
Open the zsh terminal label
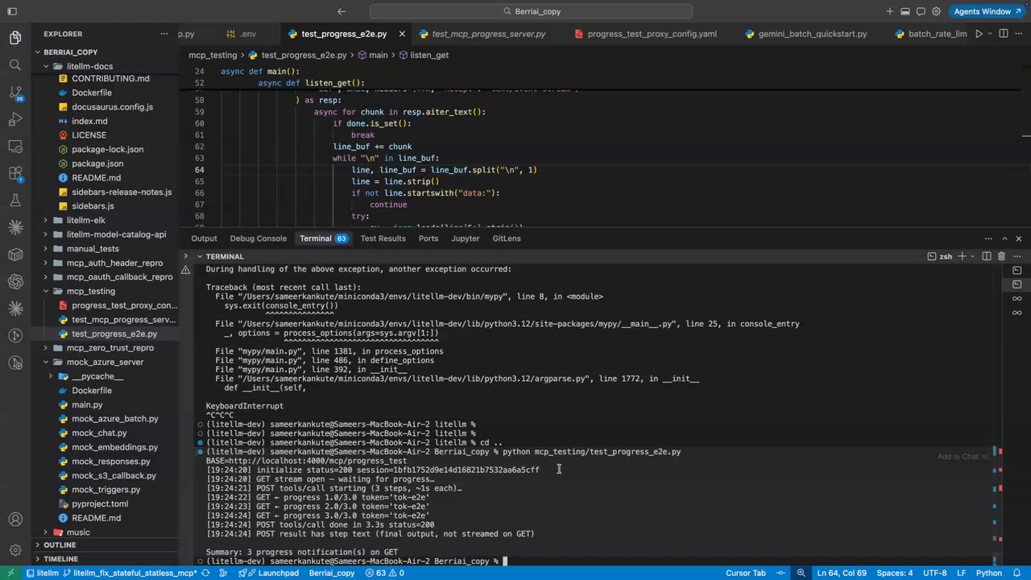tap(940, 256)
